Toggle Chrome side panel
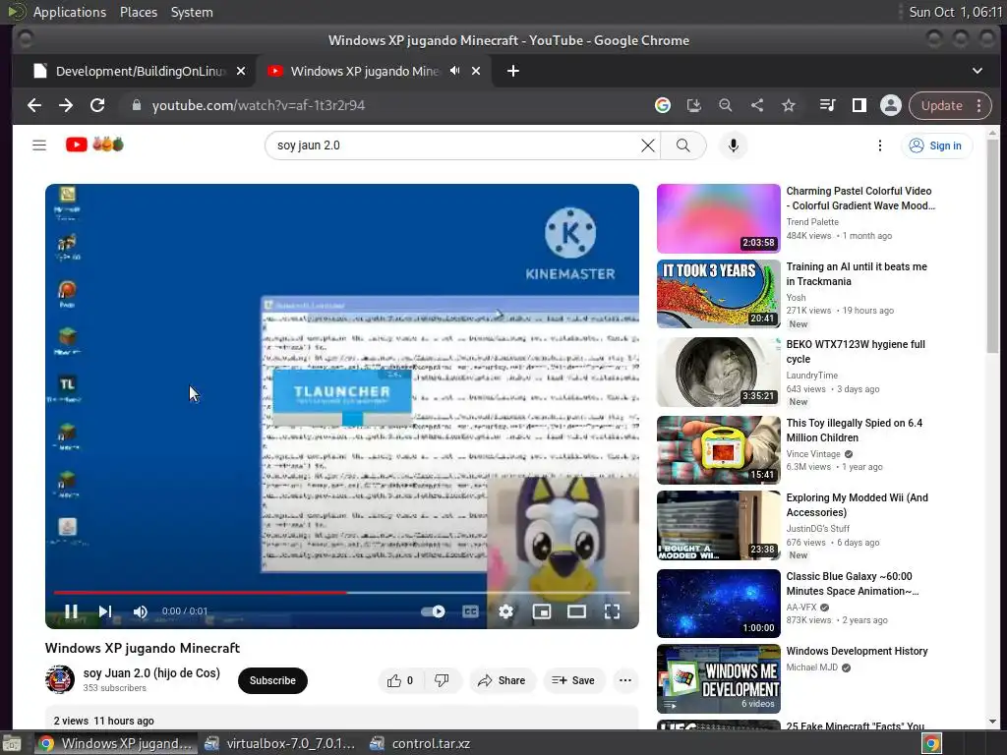Screen dimensions: 1007x755 click(x=859, y=105)
